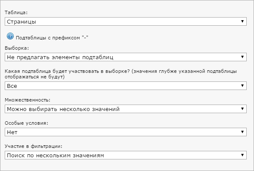
Task: Click the arrow beside Поиск по нескольким значениям
Action: [x=242, y=155]
